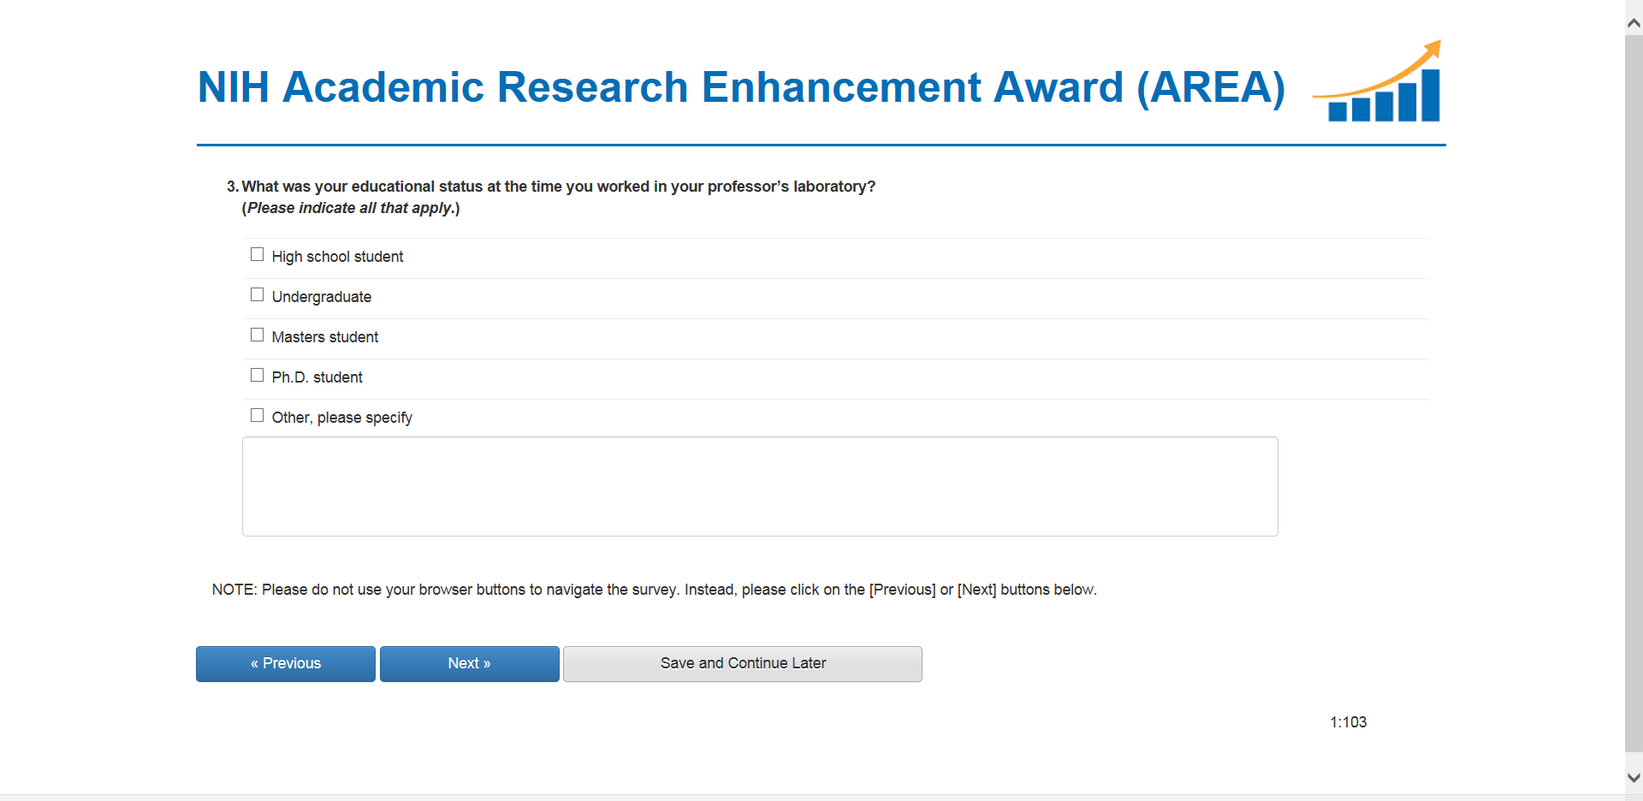Check the High school student box

click(x=257, y=255)
